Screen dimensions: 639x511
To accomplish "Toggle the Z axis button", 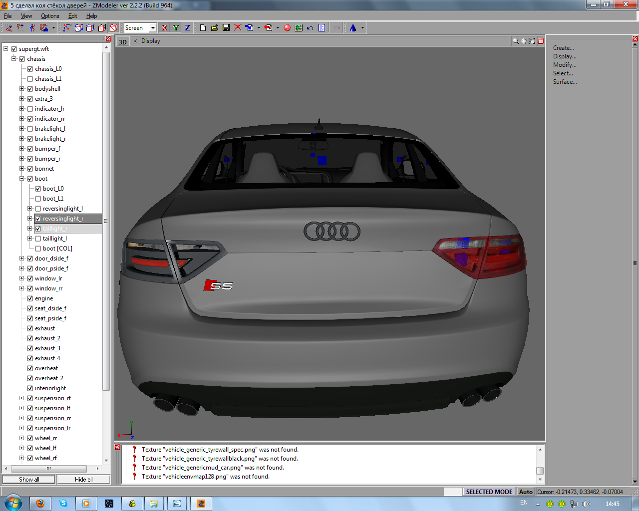I will 187,28.
